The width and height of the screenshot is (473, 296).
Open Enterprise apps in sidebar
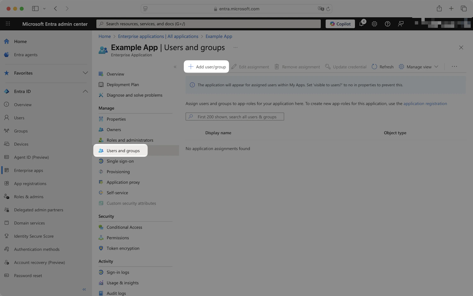pos(28,170)
